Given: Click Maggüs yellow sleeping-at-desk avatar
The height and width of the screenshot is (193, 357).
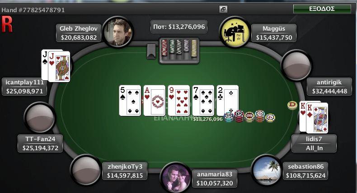Looking at the screenshot, I should [235, 32].
